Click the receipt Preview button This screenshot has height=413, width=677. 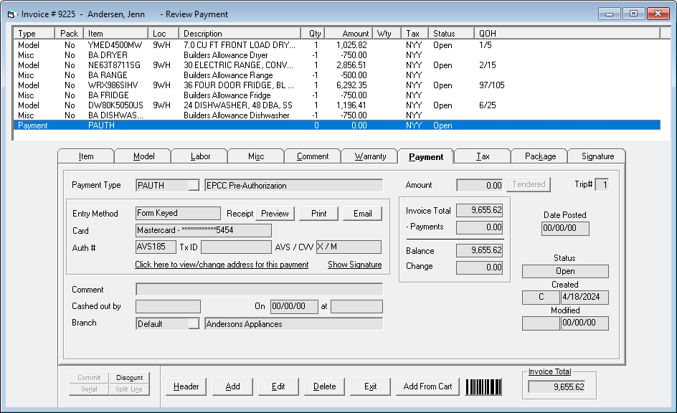[x=275, y=214]
